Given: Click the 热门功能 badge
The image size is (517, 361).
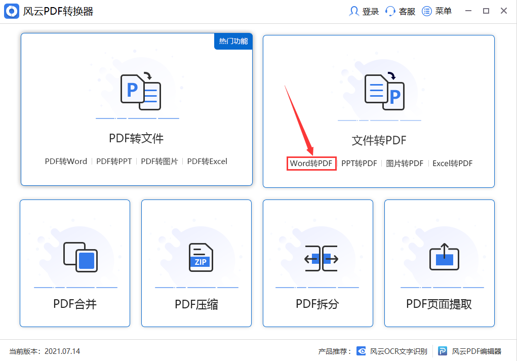Looking at the screenshot, I should [233, 41].
